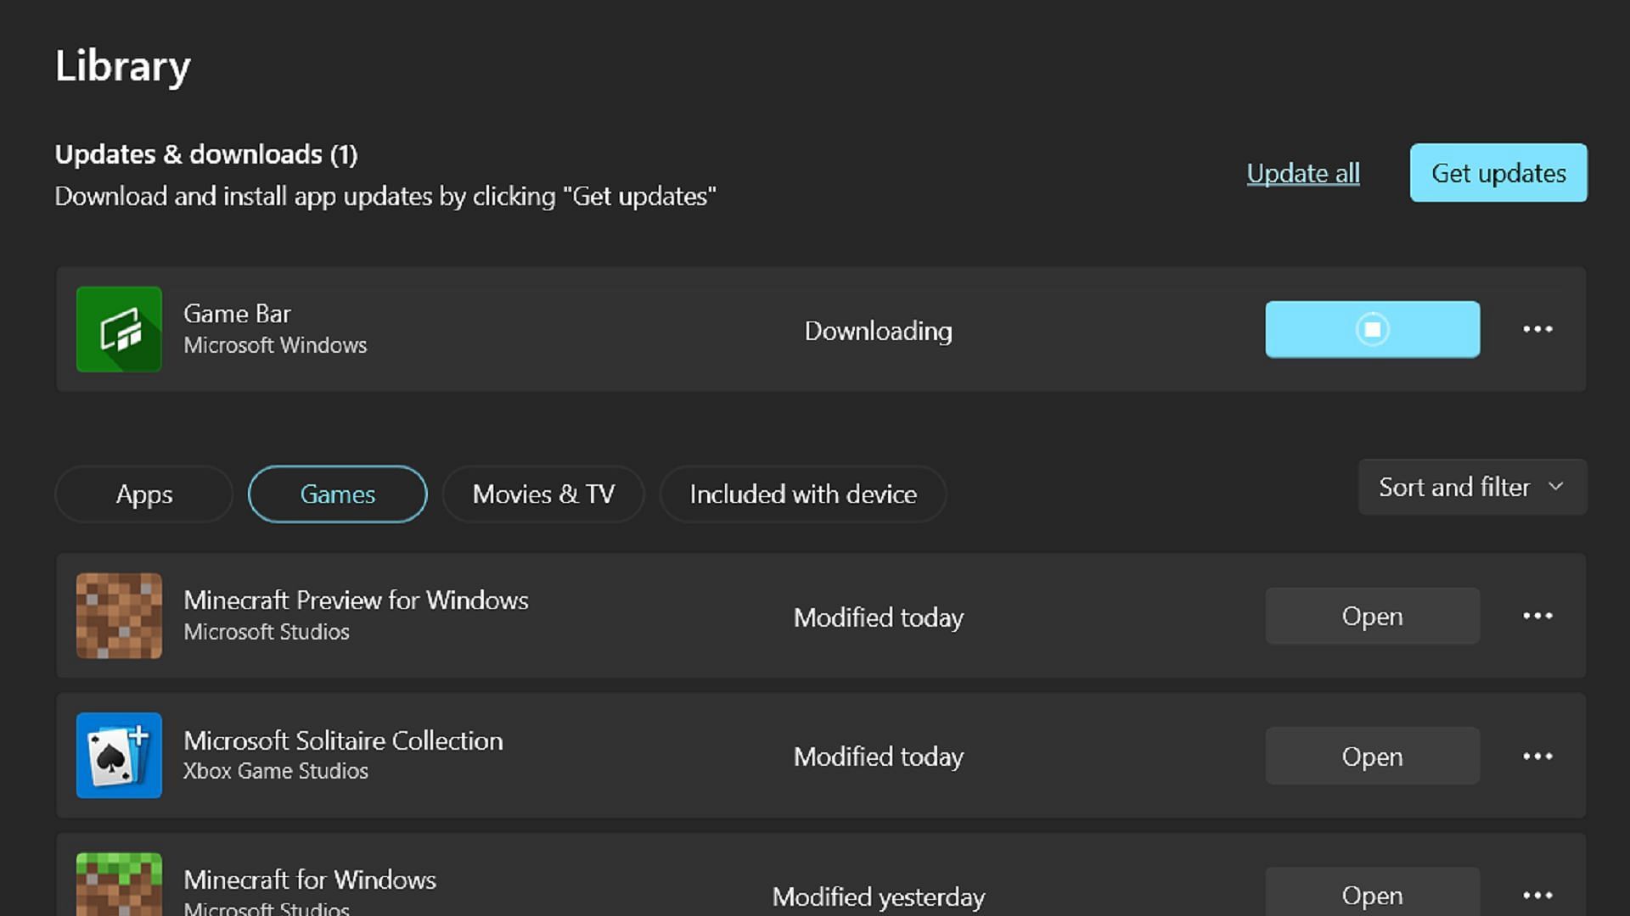Viewport: 1630px width, 916px height.
Task: Show the Included with device tab
Action: click(x=803, y=494)
